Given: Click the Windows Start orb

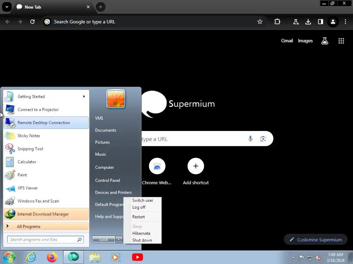Looking at the screenshot, I should point(9,257).
